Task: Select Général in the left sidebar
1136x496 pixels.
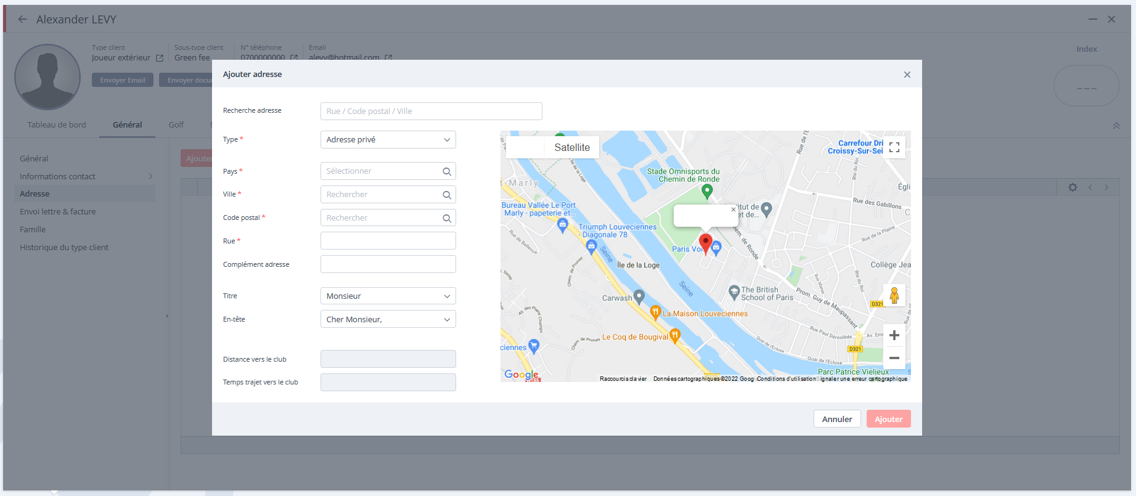Action: [x=34, y=158]
